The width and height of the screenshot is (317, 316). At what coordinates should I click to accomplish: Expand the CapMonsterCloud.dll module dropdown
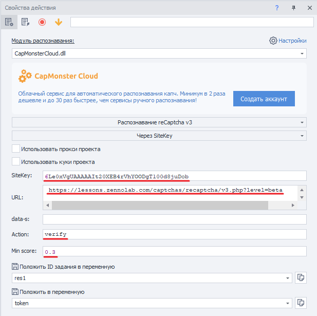(x=302, y=53)
